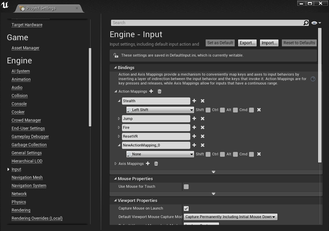
Task: Uncheck Capture Mouse on Launch
Action: point(186,209)
